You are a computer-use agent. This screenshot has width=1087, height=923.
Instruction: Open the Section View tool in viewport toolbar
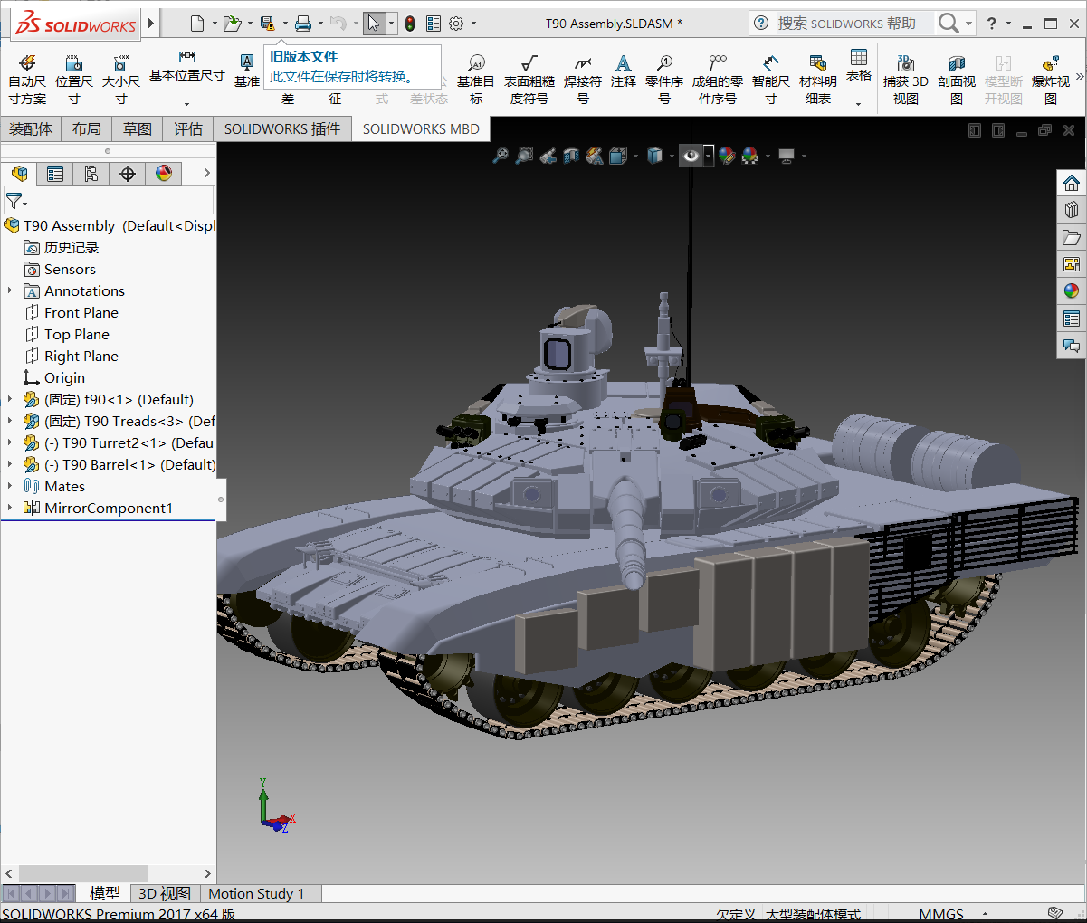(570, 157)
